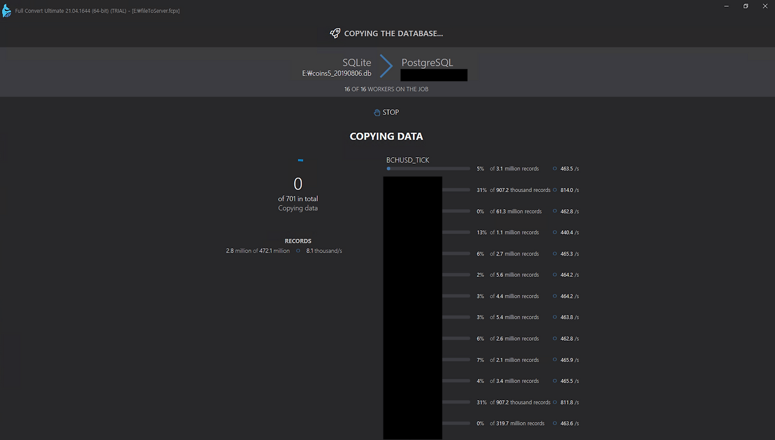
Task: Click the 'of 701 in total' text
Action: [298, 199]
